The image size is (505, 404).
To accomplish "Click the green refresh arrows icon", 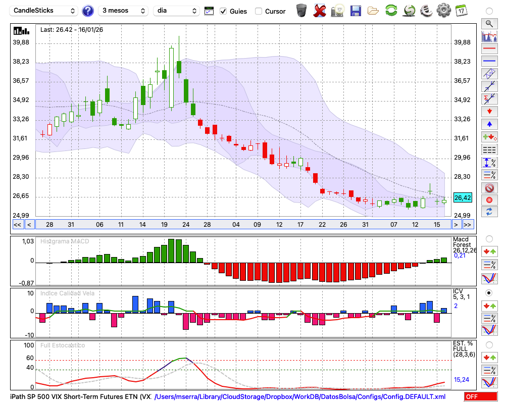I will click(391, 10).
